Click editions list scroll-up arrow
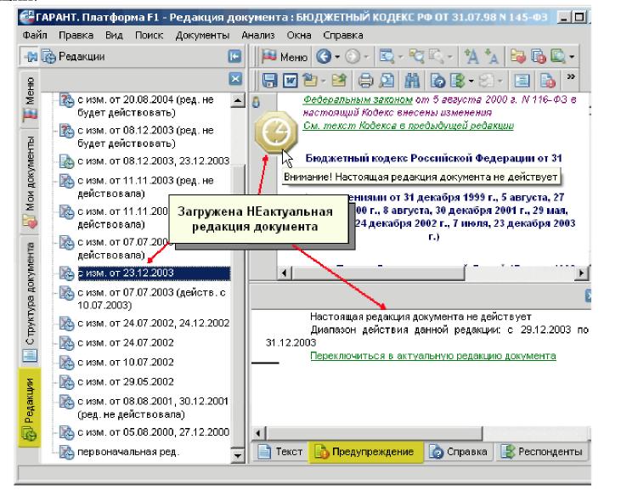Image resolution: width=621 pixels, height=490 pixels. coord(238,100)
